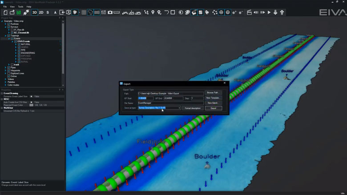Enable the track checkbox
347x195 pixels.
[12, 64]
